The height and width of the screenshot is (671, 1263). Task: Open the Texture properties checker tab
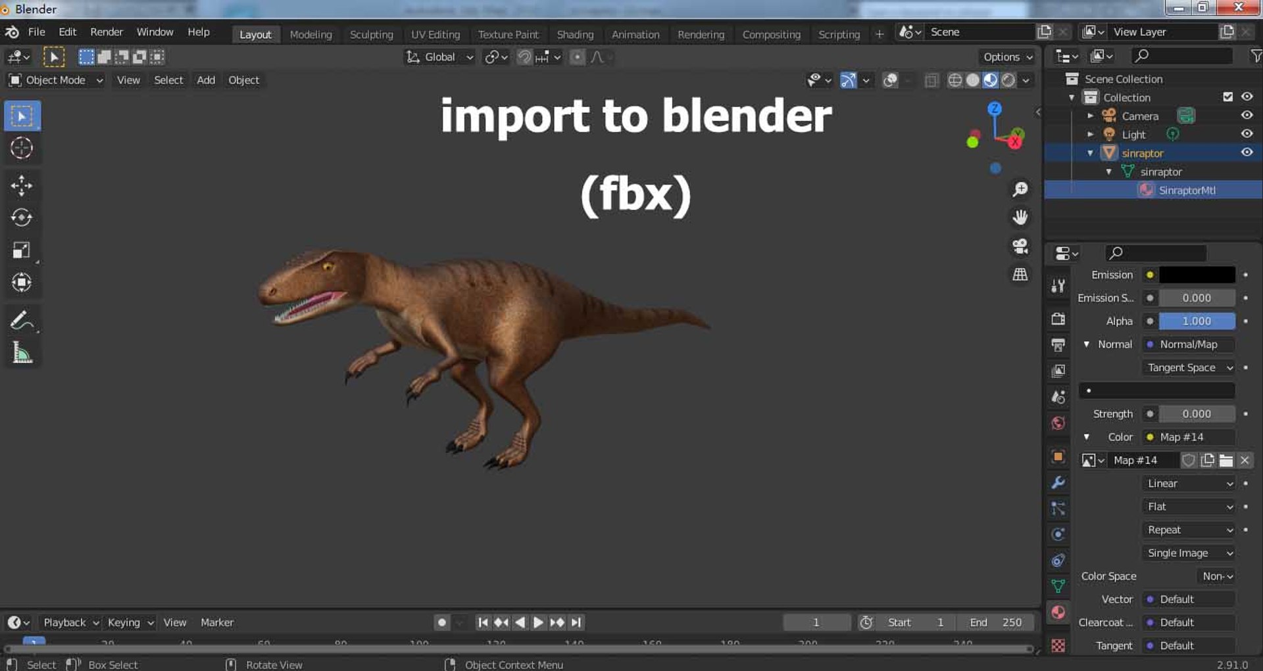pyautogui.click(x=1058, y=646)
